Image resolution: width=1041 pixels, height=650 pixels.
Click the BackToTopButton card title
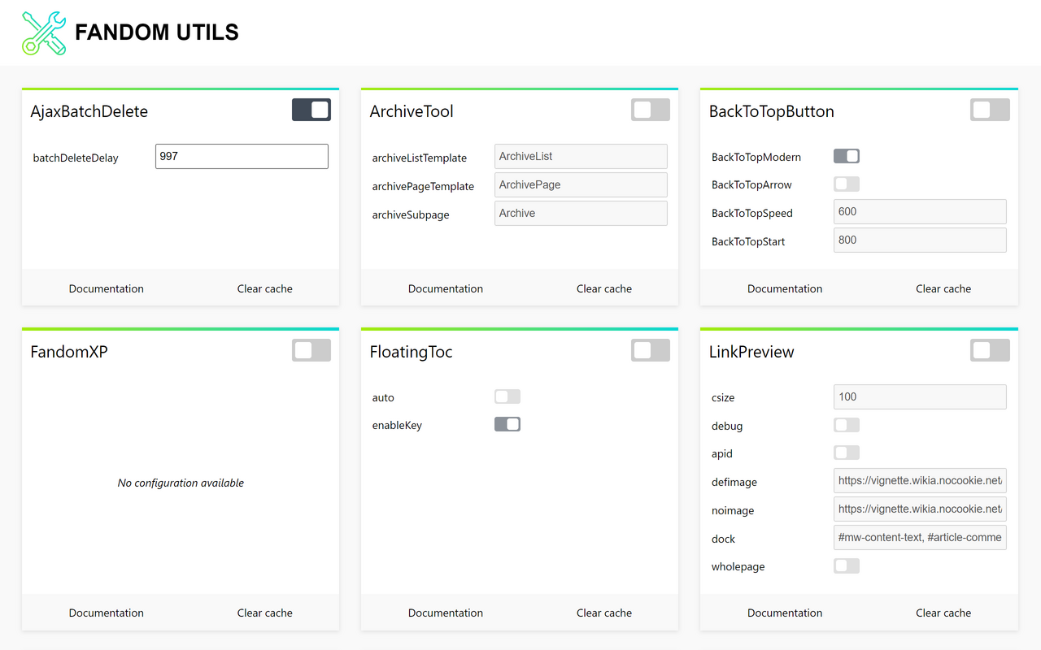pyautogui.click(x=772, y=111)
